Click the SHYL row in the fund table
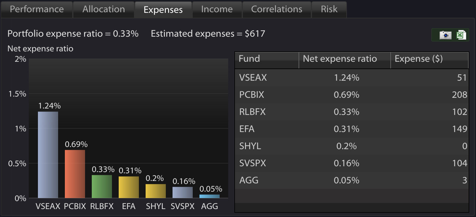The width and height of the screenshot is (476, 217). [352, 146]
